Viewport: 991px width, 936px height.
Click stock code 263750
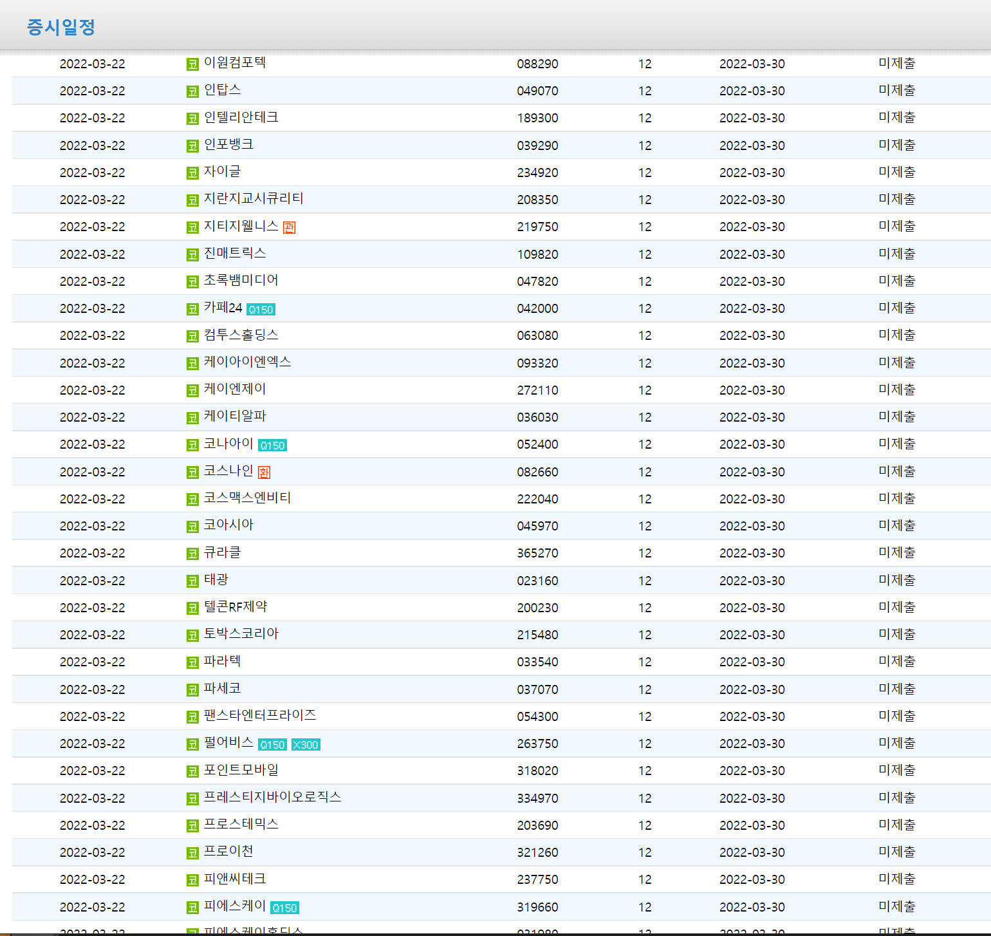point(538,744)
